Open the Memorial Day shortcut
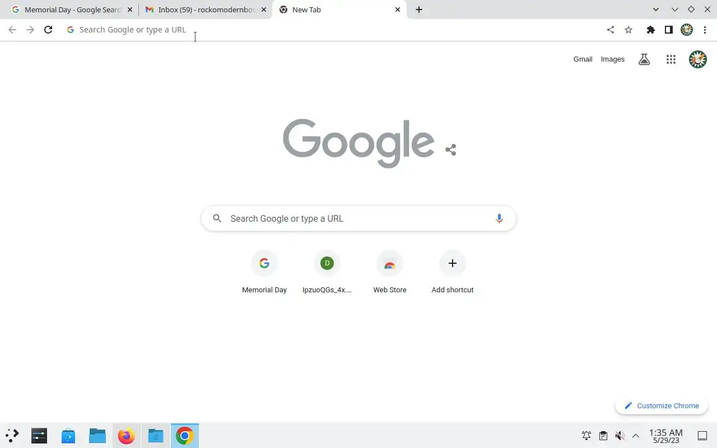This screenshot has height=448, width=717. click(x=264, y=273)
